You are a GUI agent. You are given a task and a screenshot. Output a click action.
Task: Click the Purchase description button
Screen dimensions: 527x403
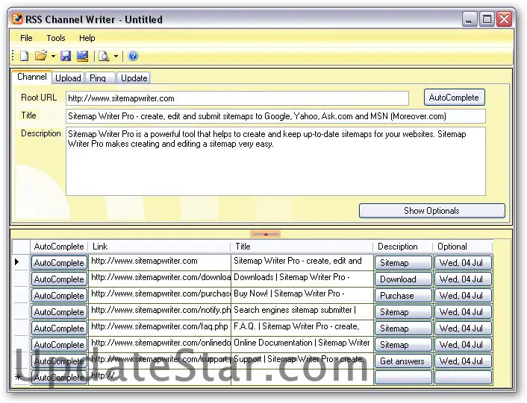coord(403,296)
